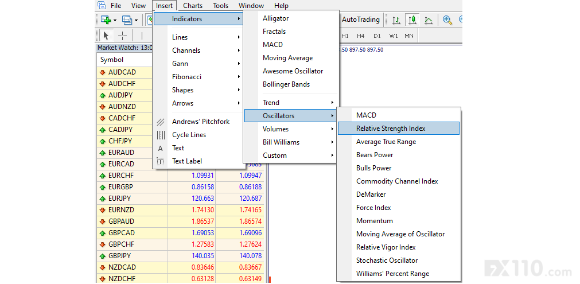Switch to the H4 timeframe
This screenshot has height=284, width=580.
[360, 36]
